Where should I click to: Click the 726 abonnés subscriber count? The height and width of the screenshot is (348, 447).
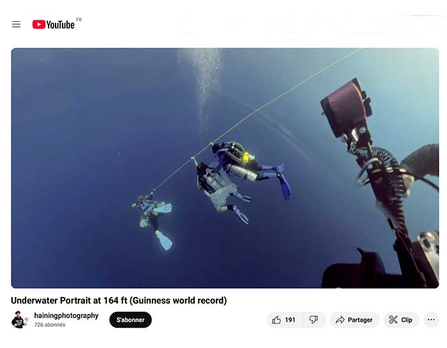[x=50, y=324]
